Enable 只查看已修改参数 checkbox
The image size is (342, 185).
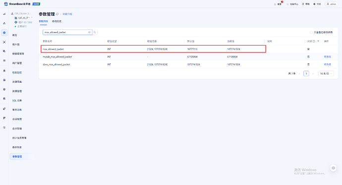311,32
